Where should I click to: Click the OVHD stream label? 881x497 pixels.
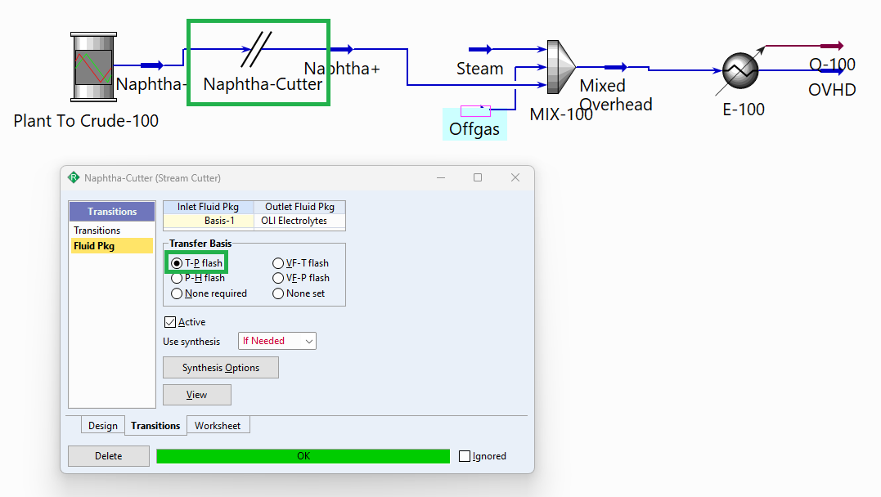832,90
